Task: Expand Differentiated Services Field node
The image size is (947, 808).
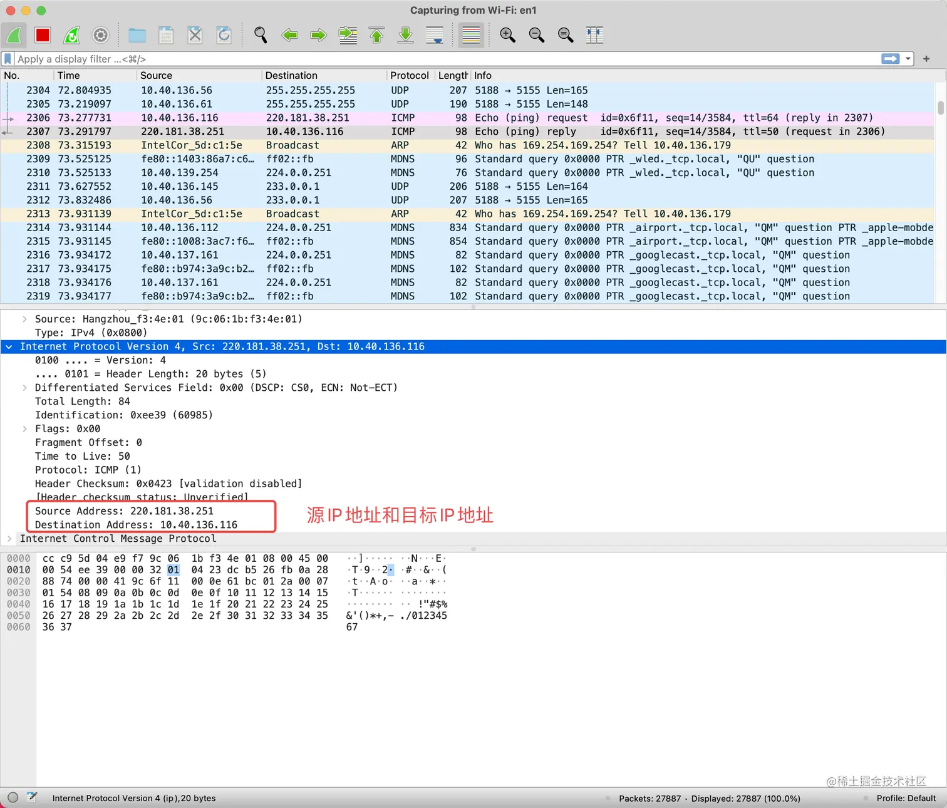Action: pyautogui.click(x=24, y=388)
